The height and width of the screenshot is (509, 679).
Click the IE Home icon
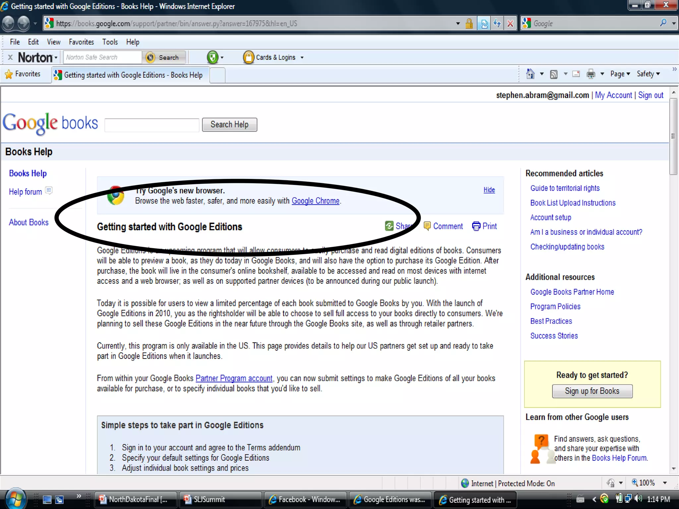[530, 74]
